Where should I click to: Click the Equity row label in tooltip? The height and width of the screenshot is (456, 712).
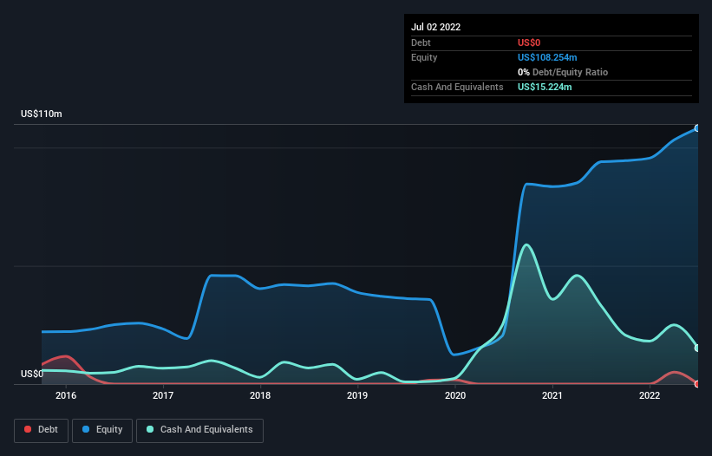(424, 57)
